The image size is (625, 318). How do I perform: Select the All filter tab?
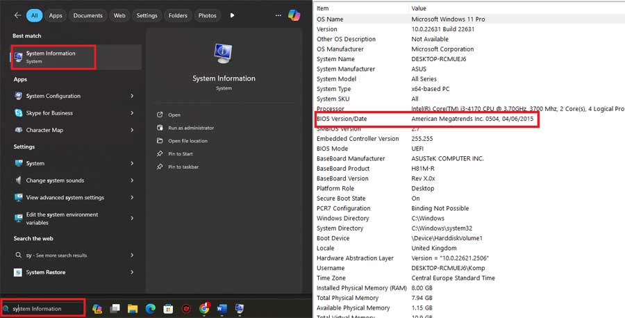(x=35, y=15)
